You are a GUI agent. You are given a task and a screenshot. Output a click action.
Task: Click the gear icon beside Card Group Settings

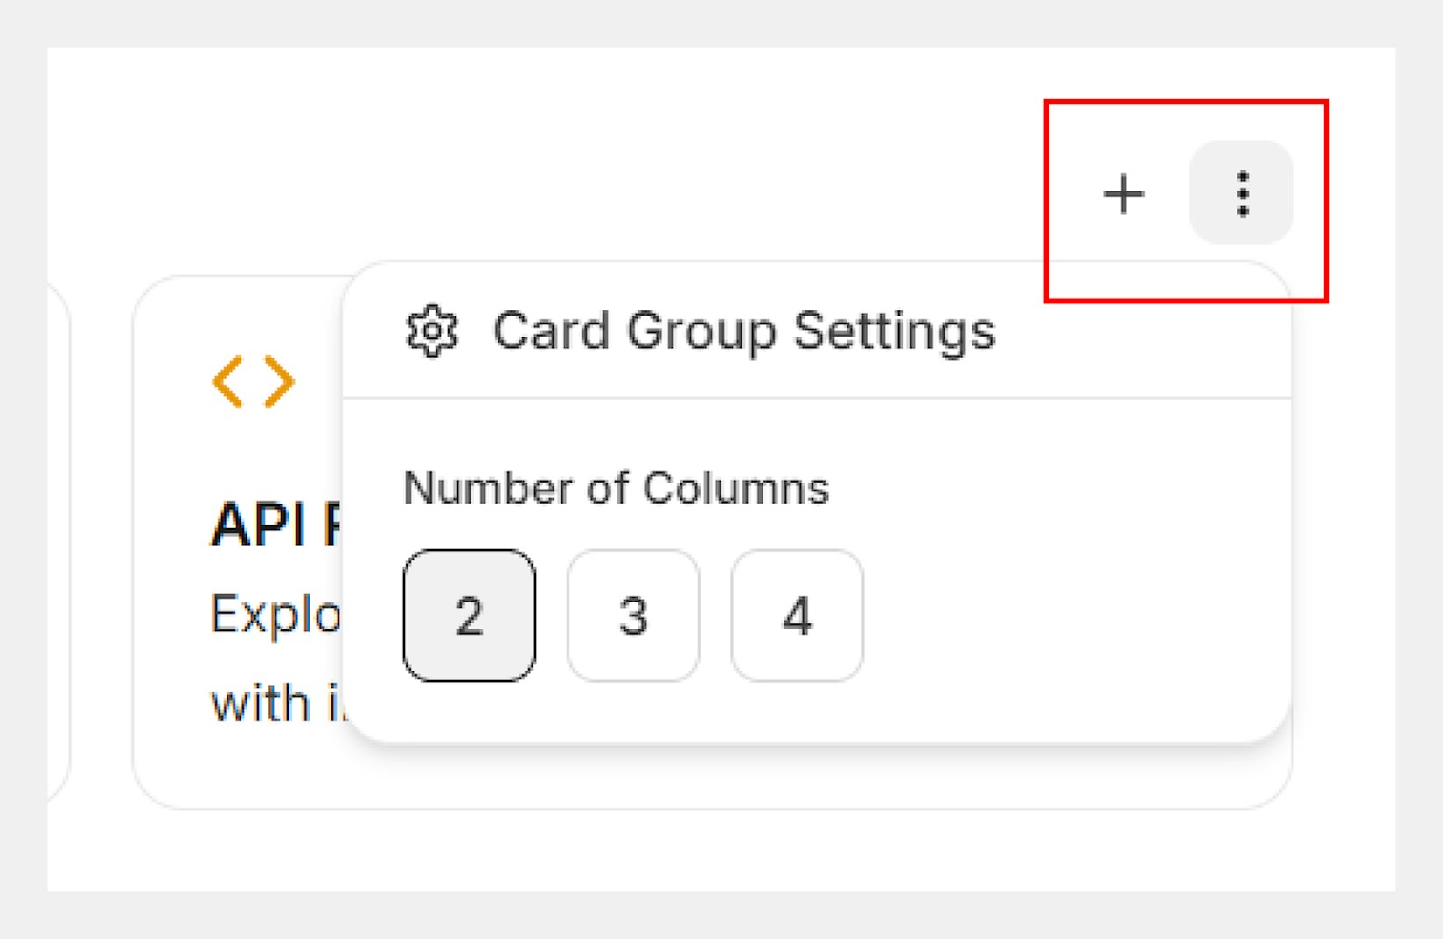point(431,331)
